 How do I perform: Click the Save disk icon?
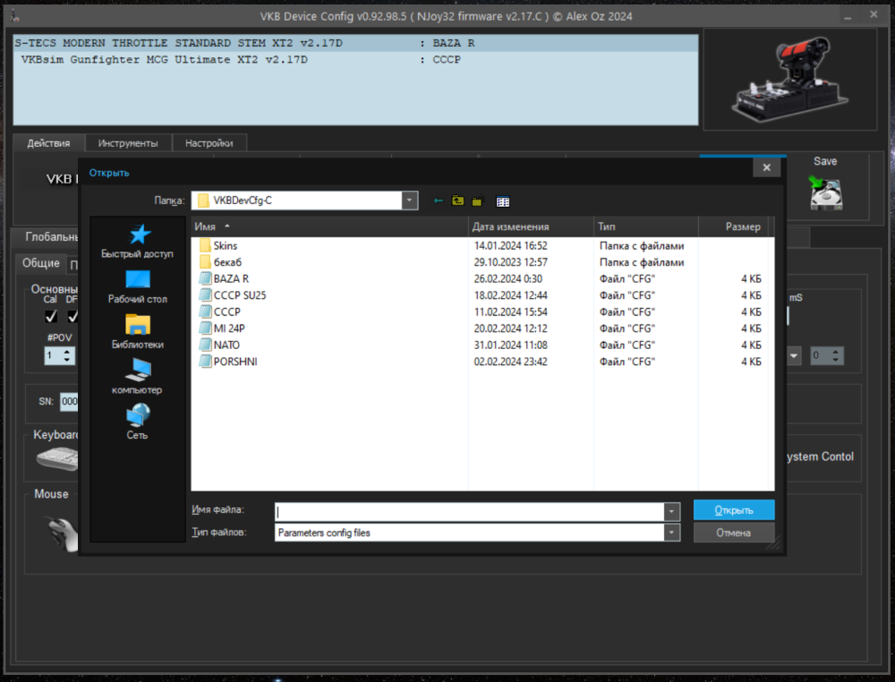click(826, 193)
